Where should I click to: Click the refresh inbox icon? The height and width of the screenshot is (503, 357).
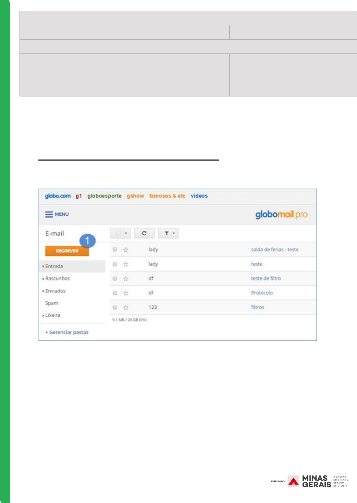[x=144, y=233]
